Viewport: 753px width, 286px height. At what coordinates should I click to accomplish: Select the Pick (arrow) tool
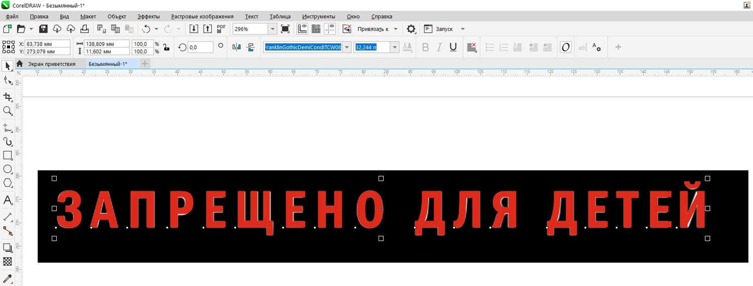[8, 66]
